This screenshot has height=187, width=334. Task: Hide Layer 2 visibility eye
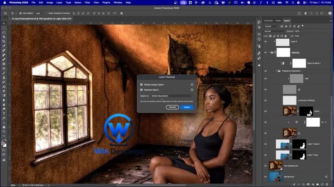coord(265,41)
